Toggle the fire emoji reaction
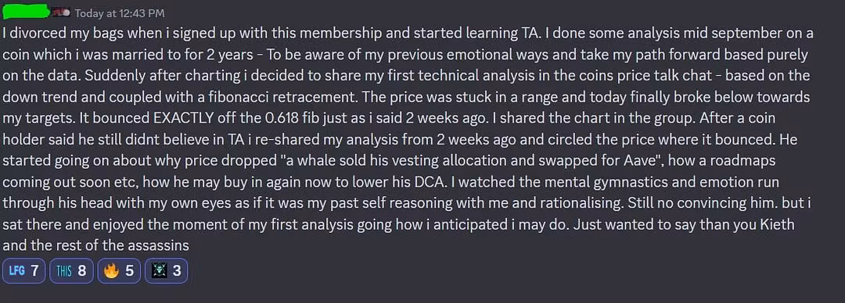Viewport: 845px width, 303px height. 119,271
